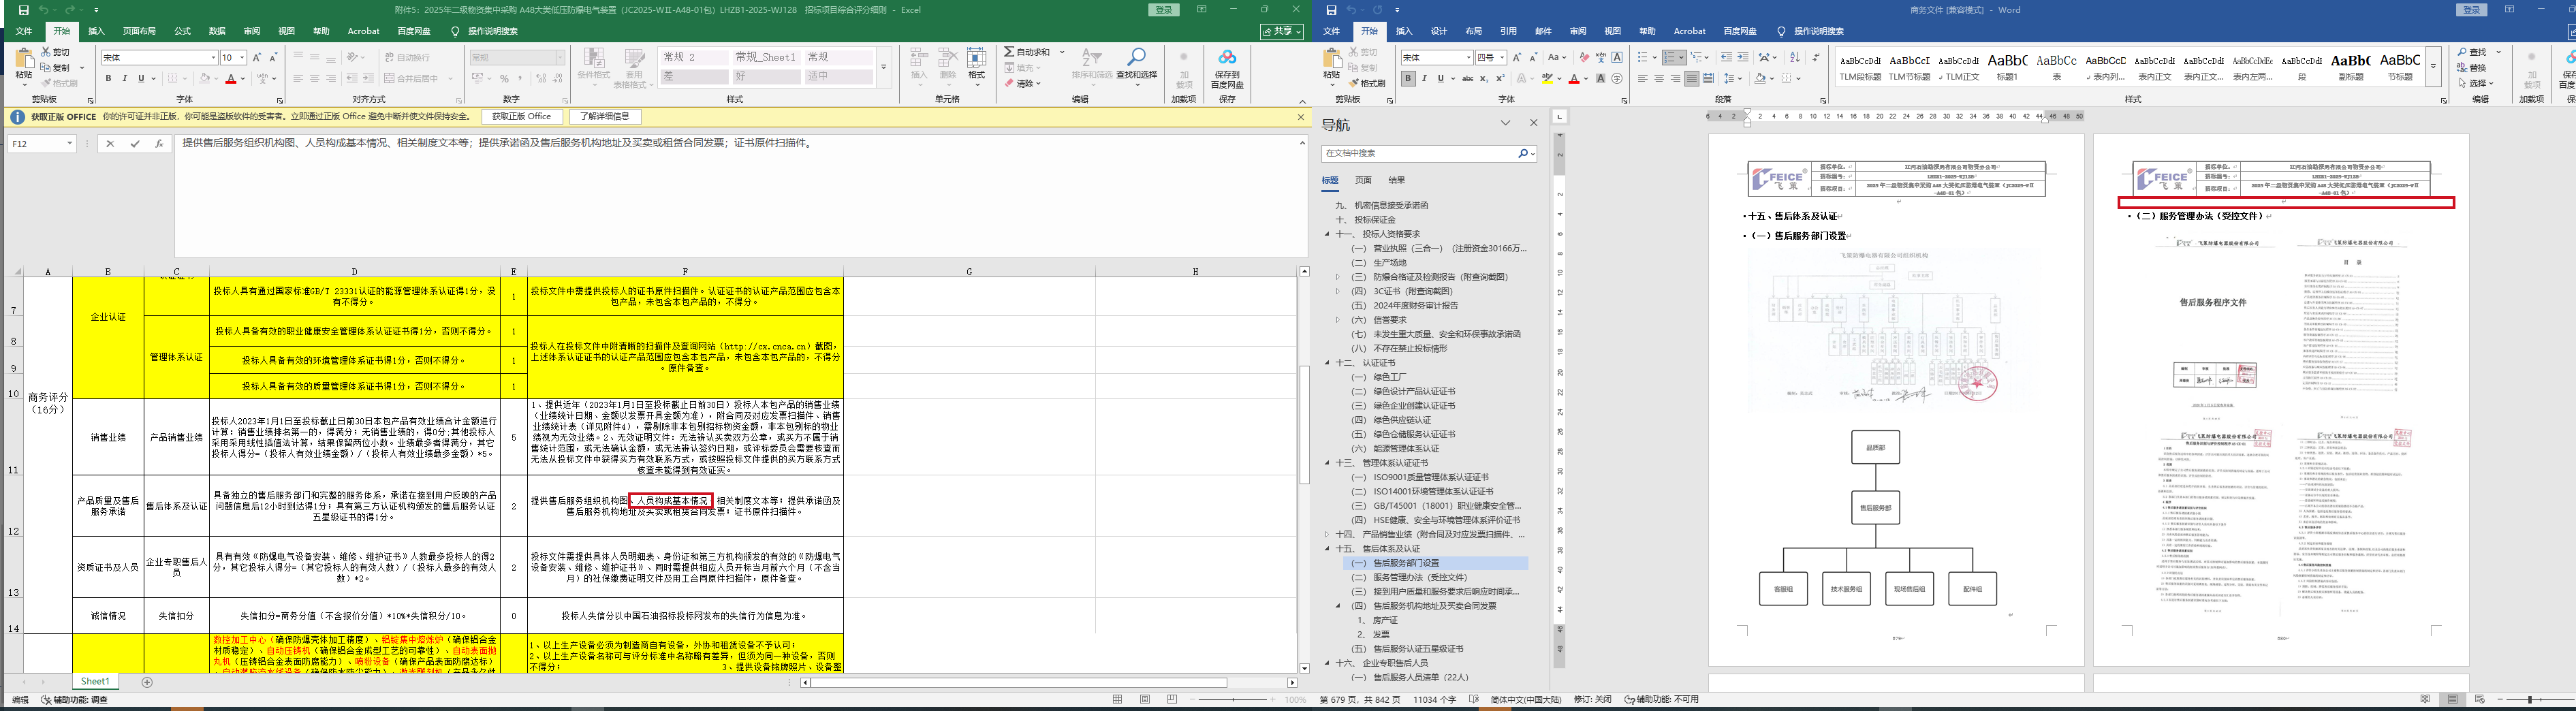
Task: Select the Sheet1 worksheet tab
Action: (x=95, y=682)
